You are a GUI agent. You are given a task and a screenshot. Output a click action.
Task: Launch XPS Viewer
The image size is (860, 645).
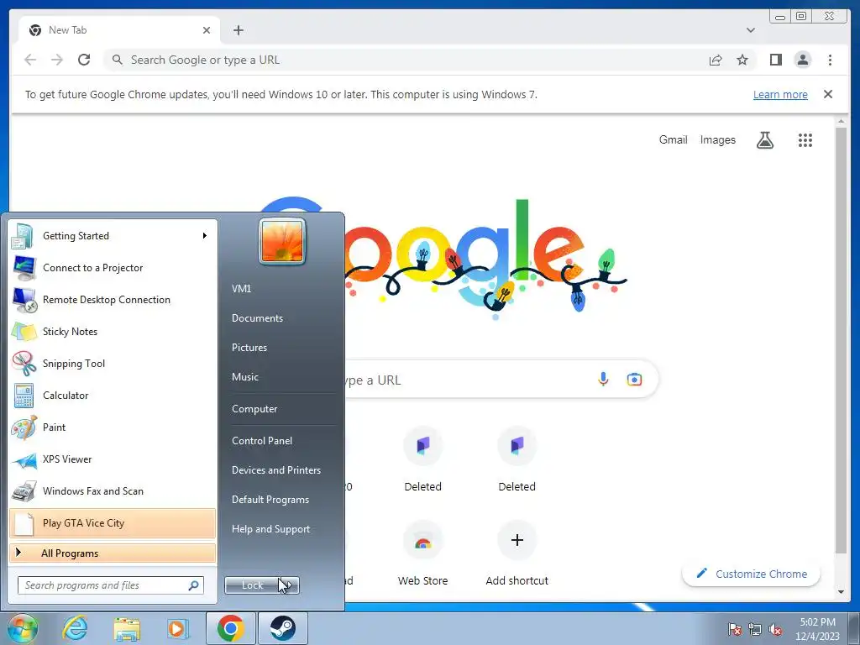click(112, 459)
